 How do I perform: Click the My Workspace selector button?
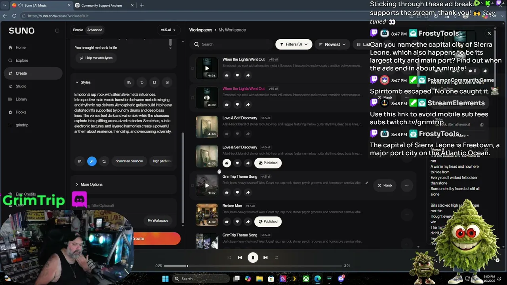[158, 220]
